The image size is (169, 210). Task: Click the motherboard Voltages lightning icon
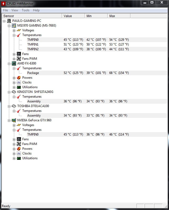point(19,30)
